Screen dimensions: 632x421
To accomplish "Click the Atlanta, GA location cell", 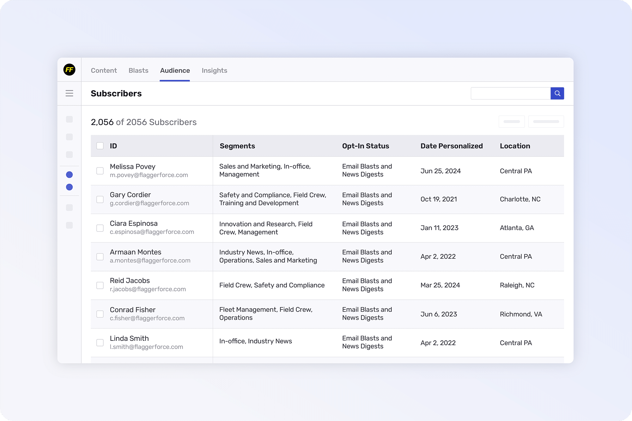I will coord(517,228).
